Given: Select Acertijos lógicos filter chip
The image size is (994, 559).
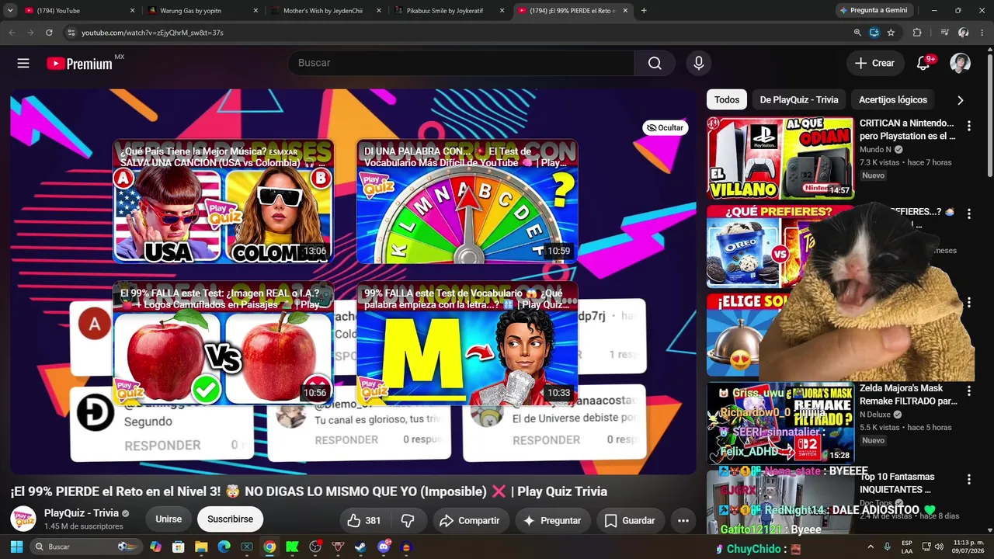Looking at the screenshot, I should pos(893,99).
